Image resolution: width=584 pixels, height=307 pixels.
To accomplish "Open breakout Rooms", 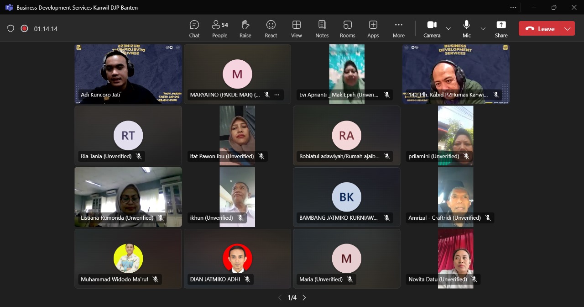I will tap(348, 29).
